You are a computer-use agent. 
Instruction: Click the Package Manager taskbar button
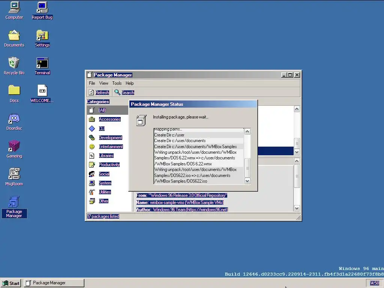click(x=54, y=283)
